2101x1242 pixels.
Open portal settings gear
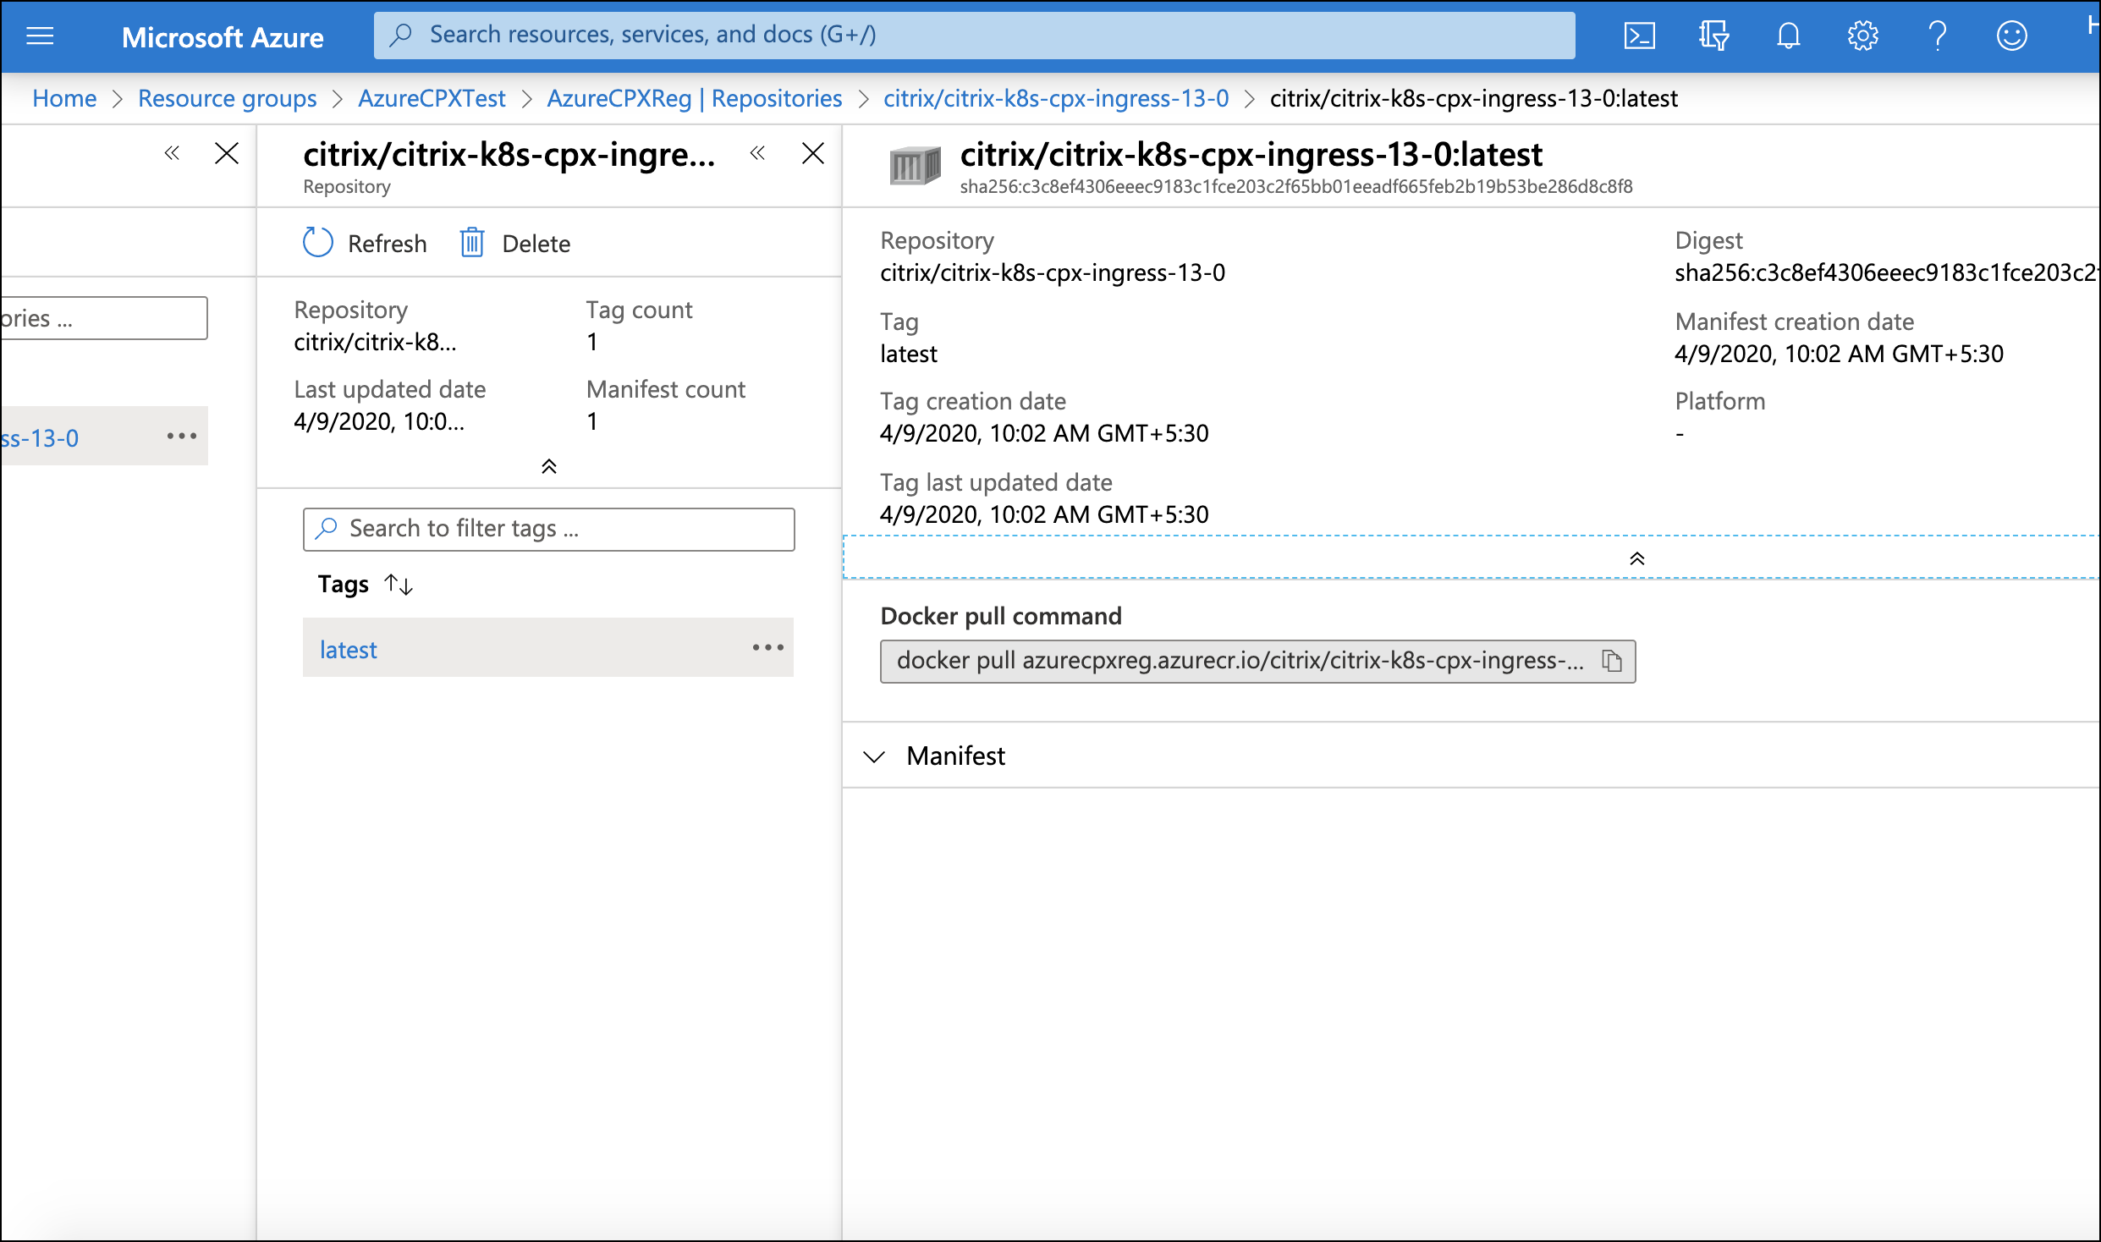pos(1862,36)
